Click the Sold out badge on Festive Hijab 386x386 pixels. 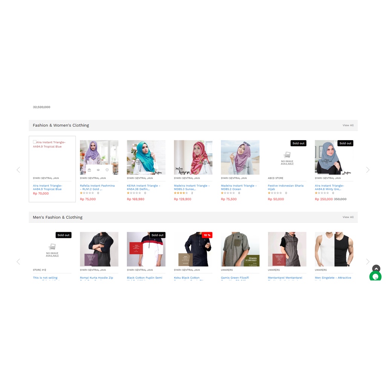click(299, 143)
